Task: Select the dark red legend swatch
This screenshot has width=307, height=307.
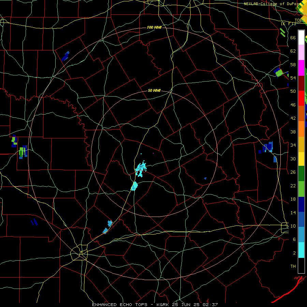Action: coord(301,83)
